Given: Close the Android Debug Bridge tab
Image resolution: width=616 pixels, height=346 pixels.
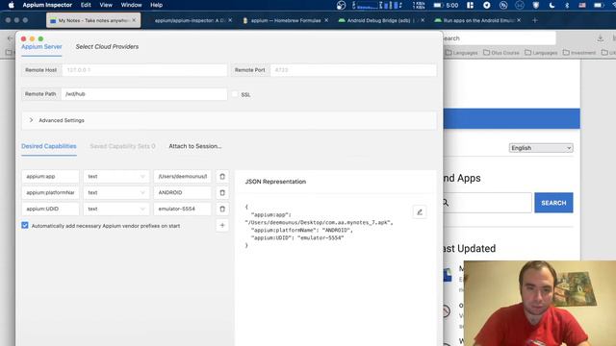Looking at the screenshot, I should [423, 20].
